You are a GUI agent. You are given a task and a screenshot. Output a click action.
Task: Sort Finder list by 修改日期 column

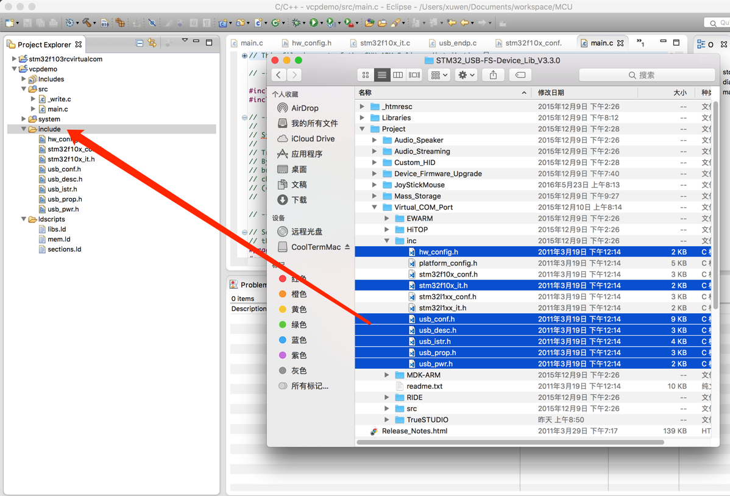(x=585, y=92)
